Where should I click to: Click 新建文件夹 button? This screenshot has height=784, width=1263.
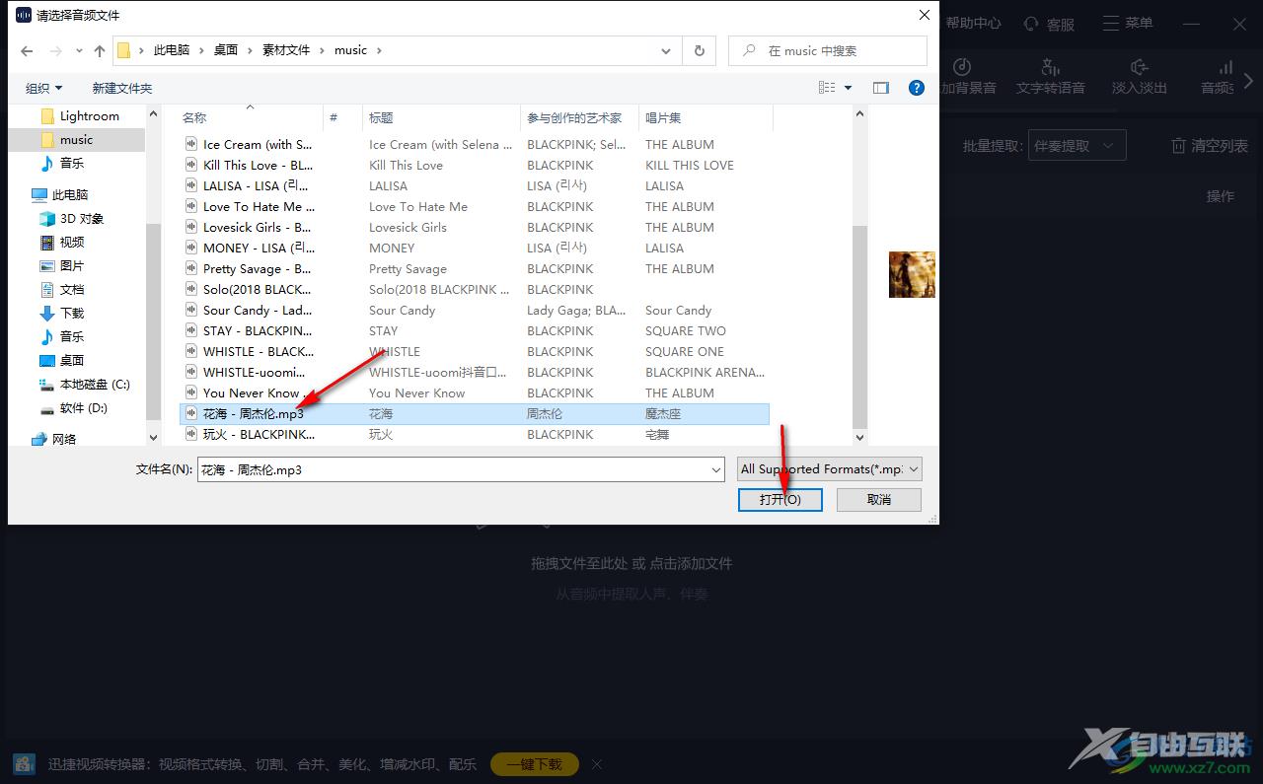[x=122, y=88]
